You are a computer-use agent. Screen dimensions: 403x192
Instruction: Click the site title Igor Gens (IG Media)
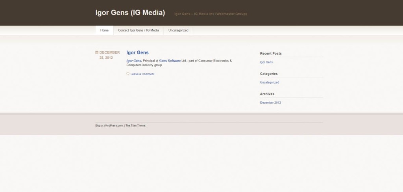click(x=130, y=13)
